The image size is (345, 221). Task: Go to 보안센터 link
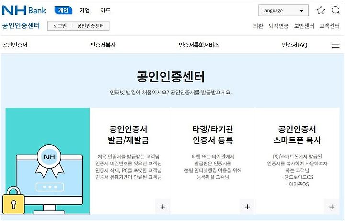click(304, 26)
